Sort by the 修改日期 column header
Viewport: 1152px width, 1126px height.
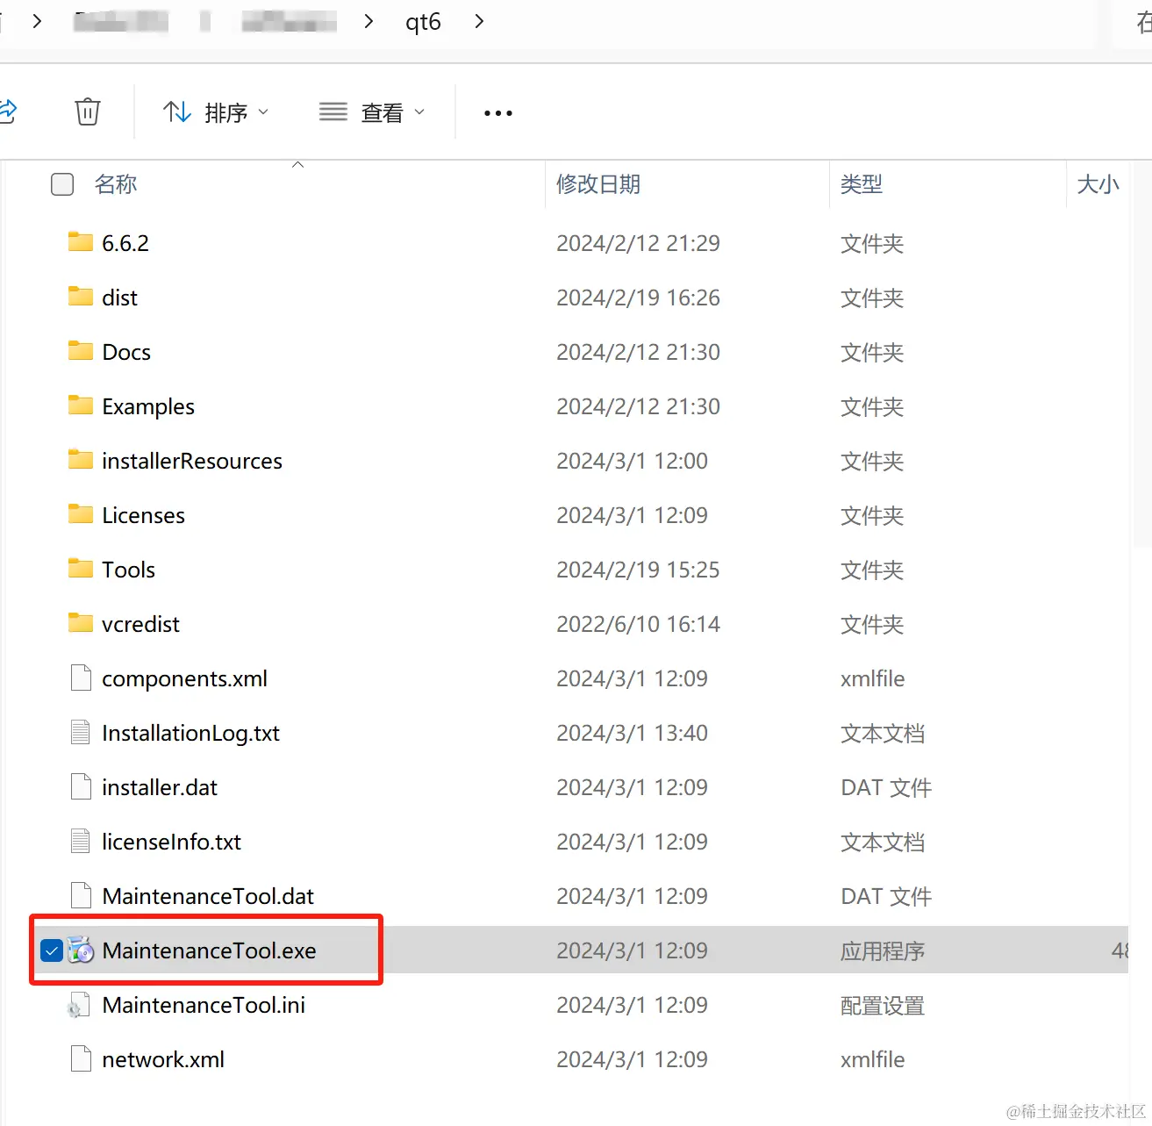coord(598,184)
